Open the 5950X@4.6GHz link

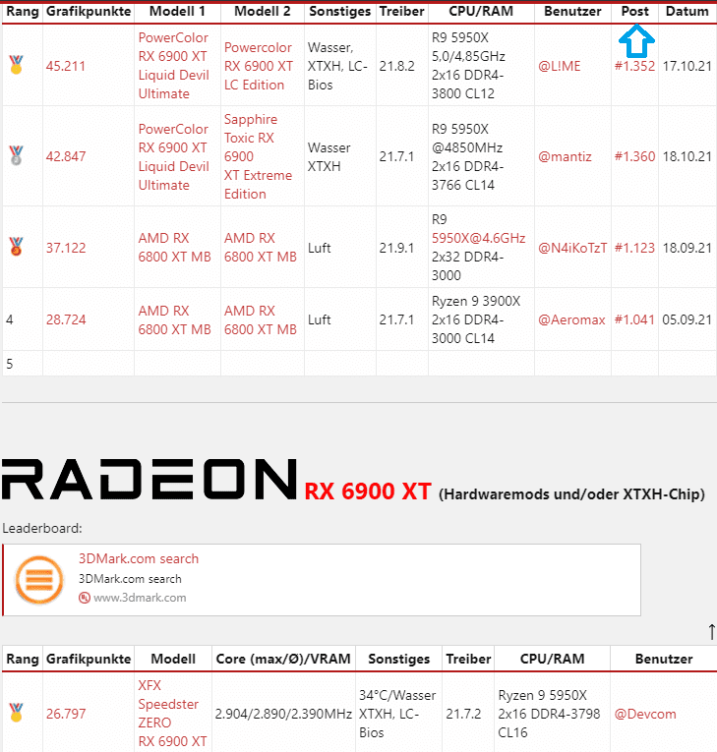(478, 238)
